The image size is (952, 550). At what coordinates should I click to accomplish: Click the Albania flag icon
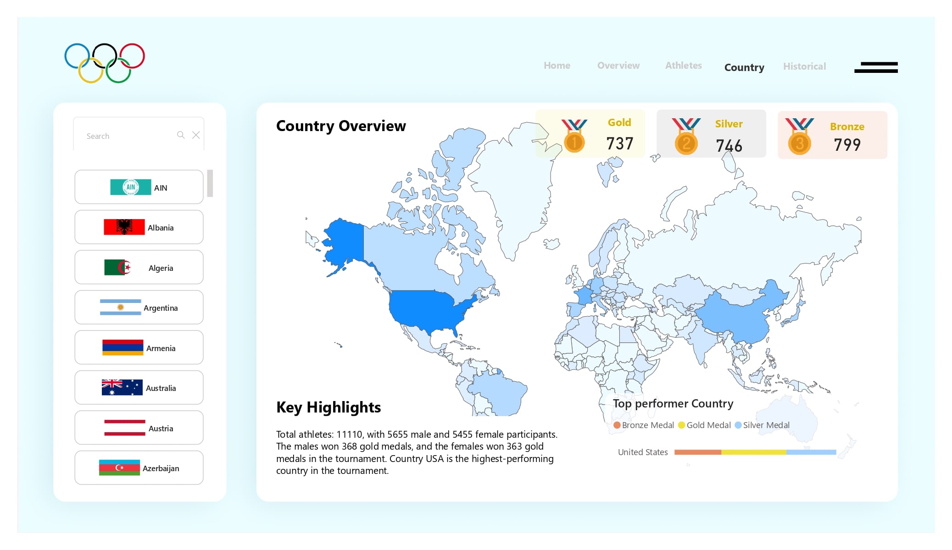click(124, 227)
